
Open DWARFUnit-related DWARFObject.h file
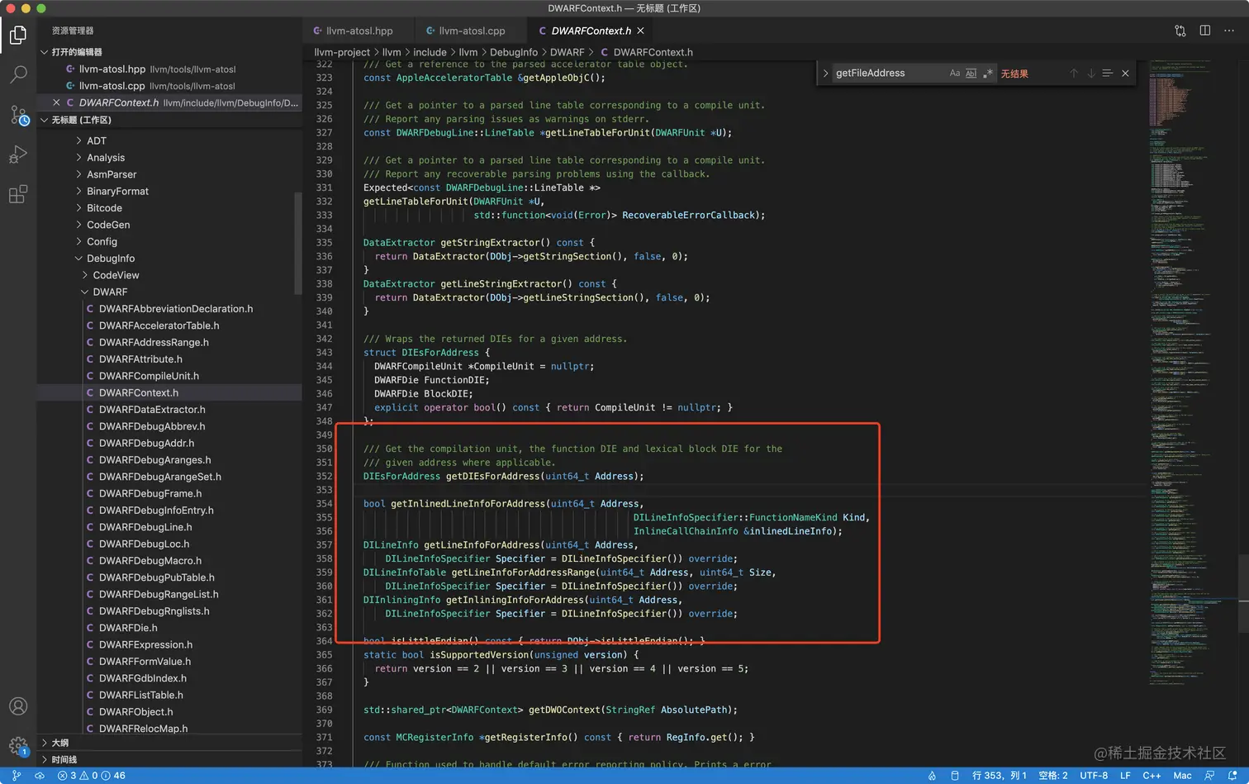[x=136, y=712]
